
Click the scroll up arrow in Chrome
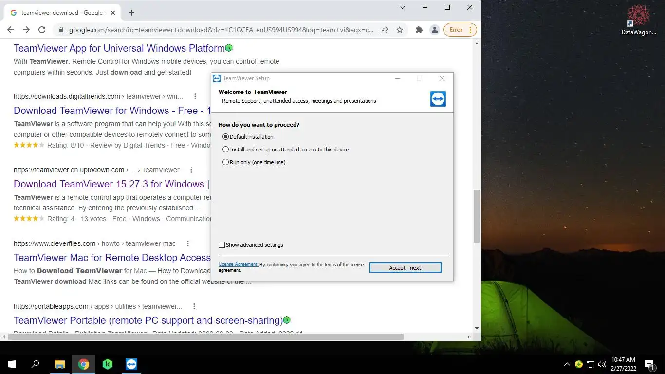477,44
